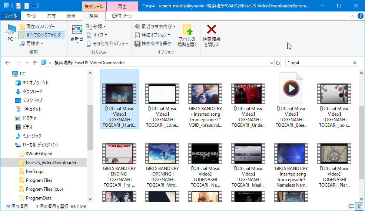Switch to large thumbnails view icon
The width and height of the screenshot is (365, 211).
(x=359, y=206)
